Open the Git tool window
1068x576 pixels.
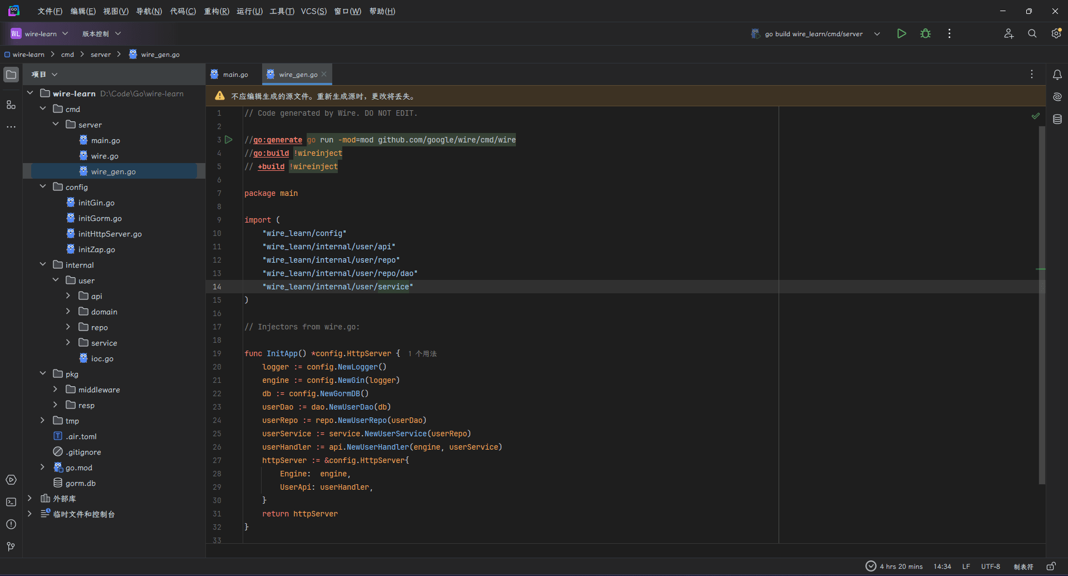pyautogui.click(x=11, y=547)
